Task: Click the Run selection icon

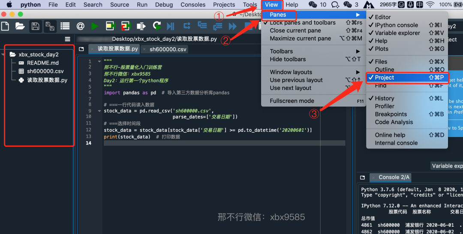Action: [141, 26]
